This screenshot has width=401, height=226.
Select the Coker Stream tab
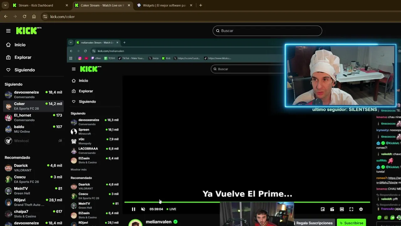point(102,5)
